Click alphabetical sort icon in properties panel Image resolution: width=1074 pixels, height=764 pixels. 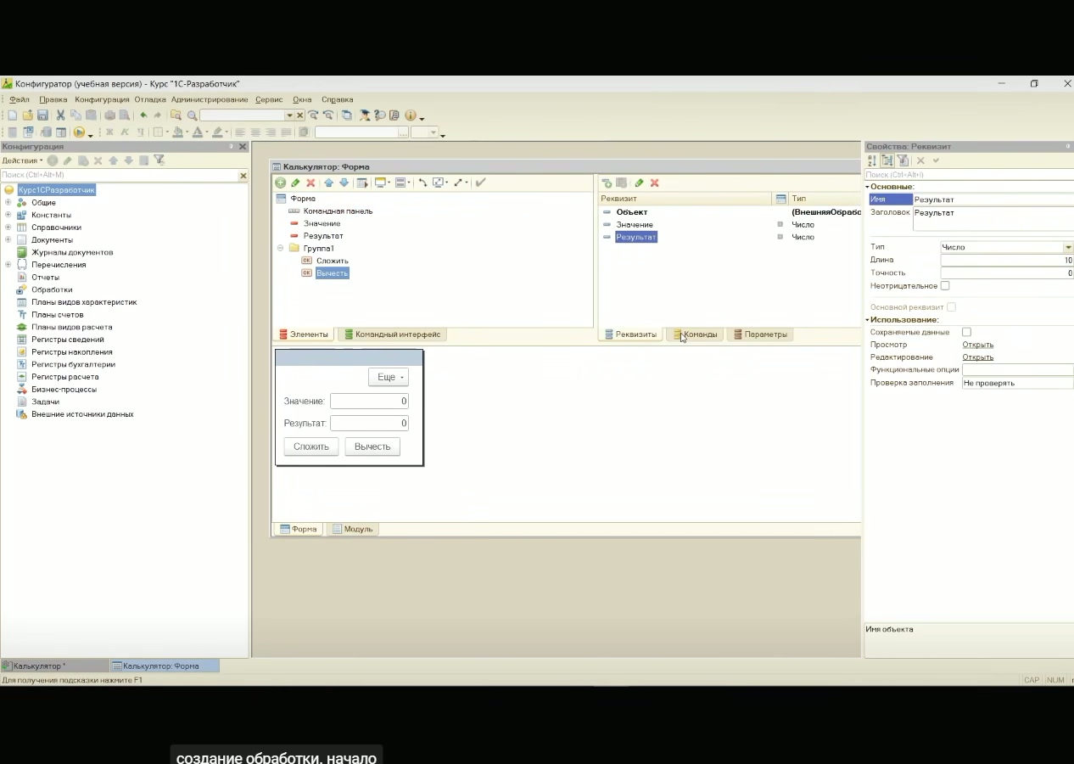click(871, 160)
